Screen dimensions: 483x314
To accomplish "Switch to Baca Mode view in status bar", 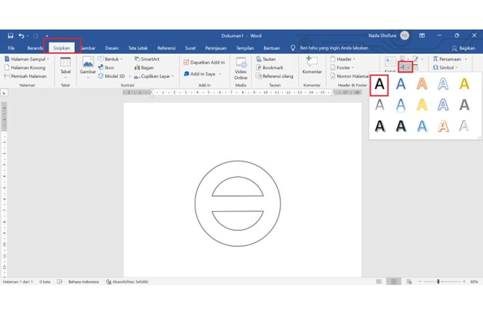I will (379, 281).
